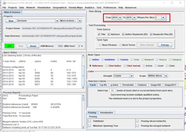
Task: Select the Cited Author node type
Action: click(x=106, y=66)
